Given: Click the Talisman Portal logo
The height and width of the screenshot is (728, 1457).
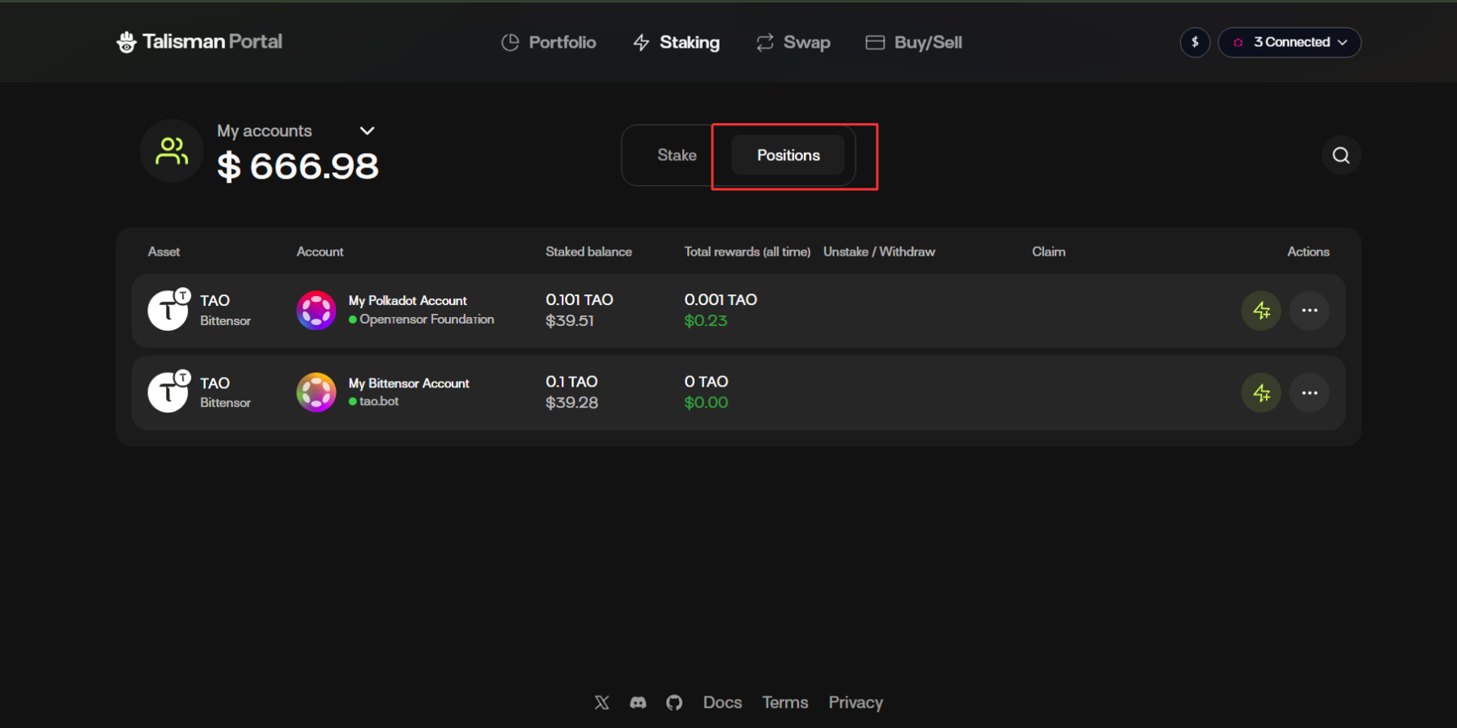Looking at the screenshot, I should 199,42.
